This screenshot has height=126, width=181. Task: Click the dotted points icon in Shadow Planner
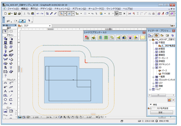point(112,37)
